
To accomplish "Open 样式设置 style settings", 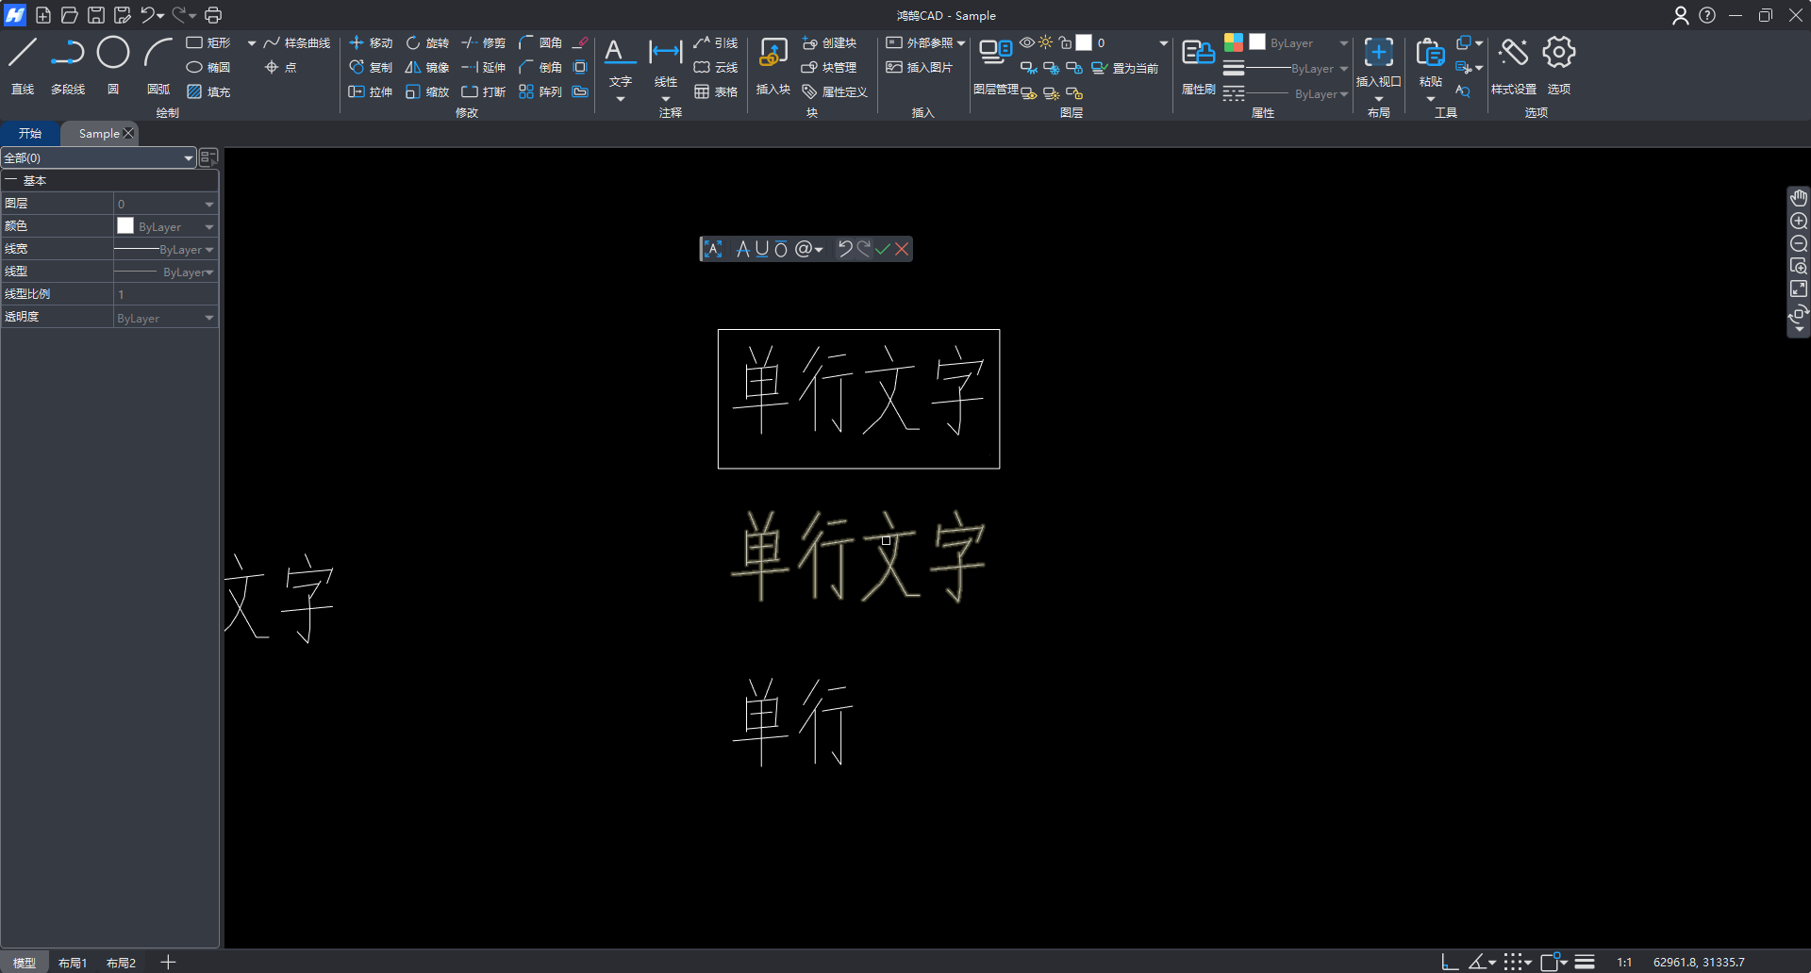I will click(1513, 54).
